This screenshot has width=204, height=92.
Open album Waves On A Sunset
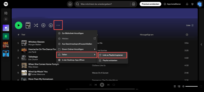pyautogui.click(x=100, y=73)
